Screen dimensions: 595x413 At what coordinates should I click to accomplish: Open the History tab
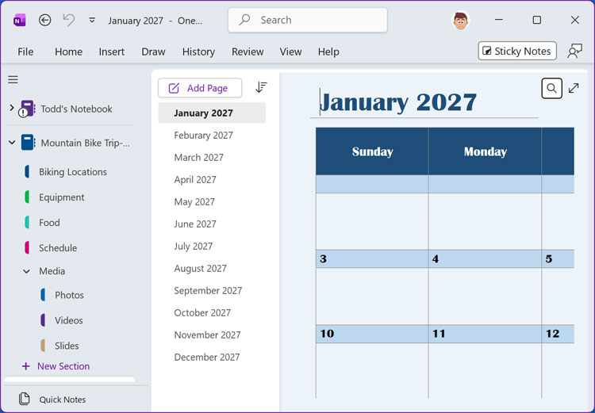[x=198, y=52]
